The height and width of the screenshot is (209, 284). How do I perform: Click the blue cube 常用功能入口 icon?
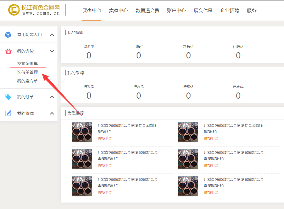point(8,35)
